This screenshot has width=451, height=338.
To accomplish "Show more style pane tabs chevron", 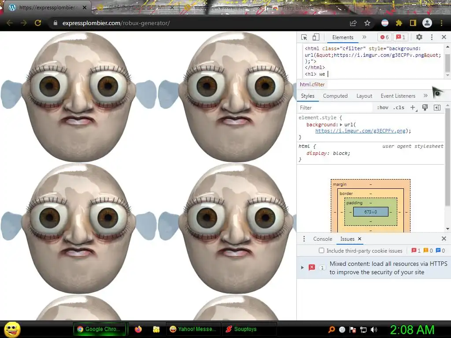I will pos(425,96).
